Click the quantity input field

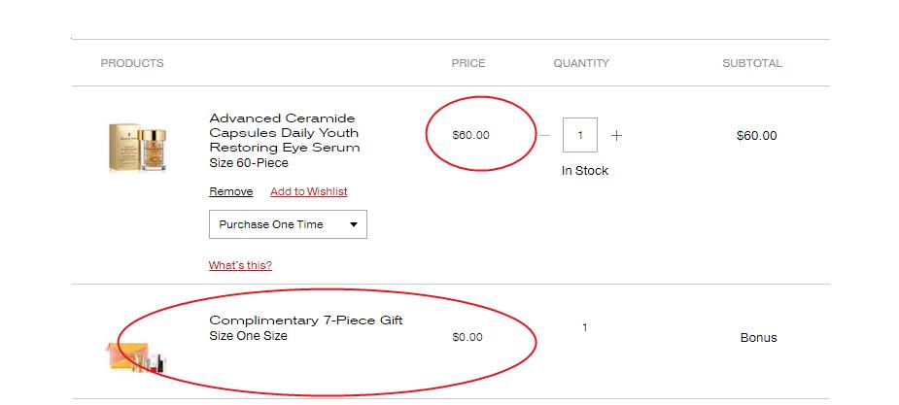[x=580, y=135]
